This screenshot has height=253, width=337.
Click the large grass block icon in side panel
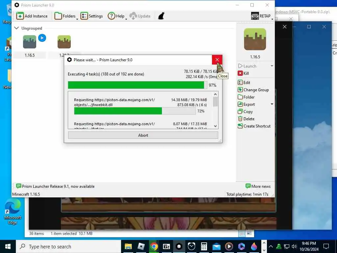point(255,39)
